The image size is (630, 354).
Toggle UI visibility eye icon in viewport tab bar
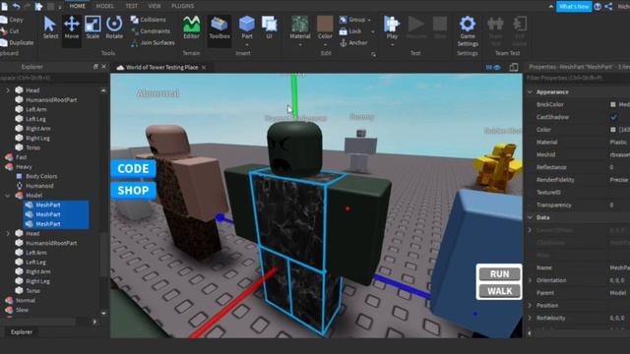click(493, 68)
